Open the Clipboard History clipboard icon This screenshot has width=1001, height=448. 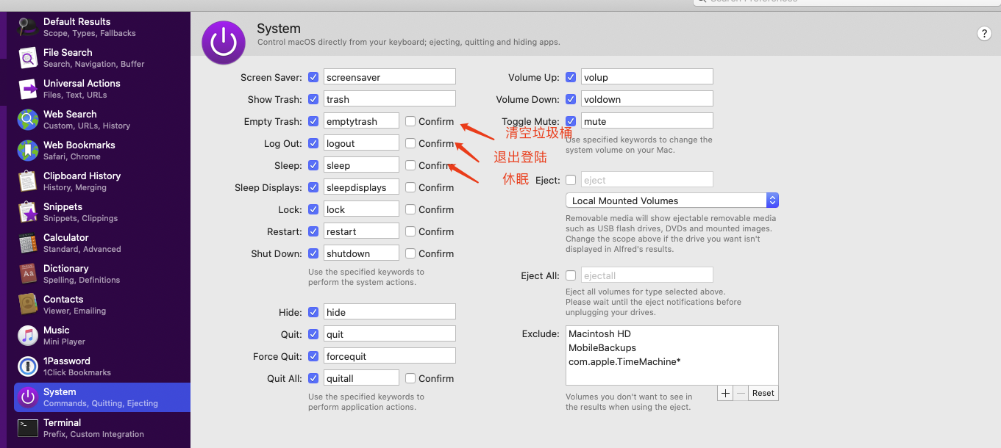[x=28, y=181]
